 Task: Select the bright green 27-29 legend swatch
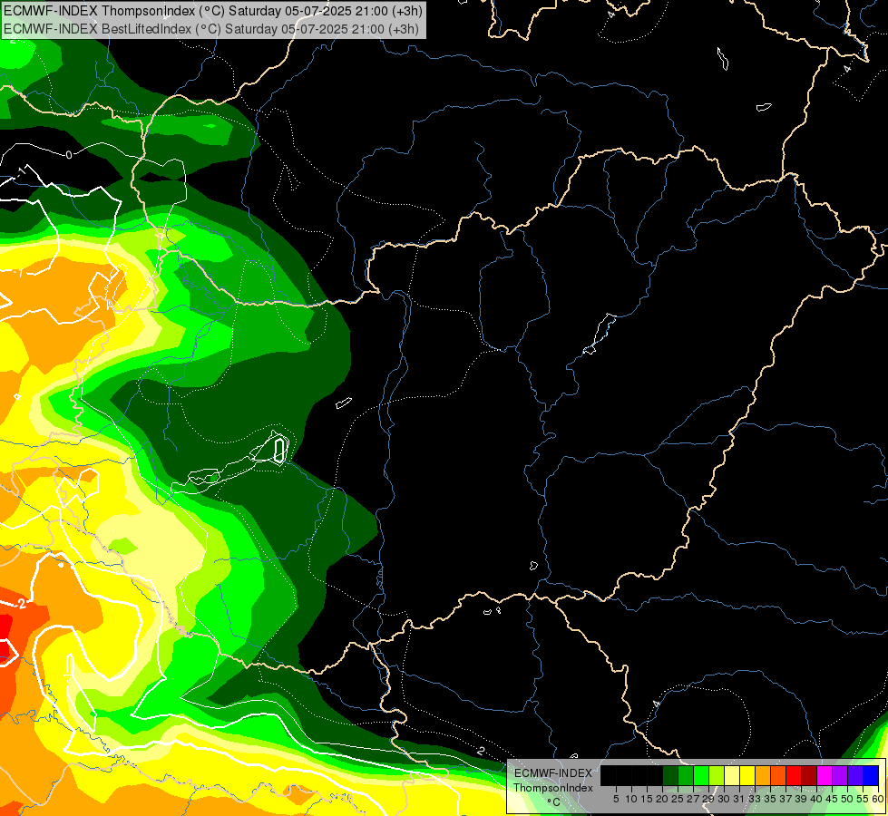pyautogui.click(x=701, y=775)
